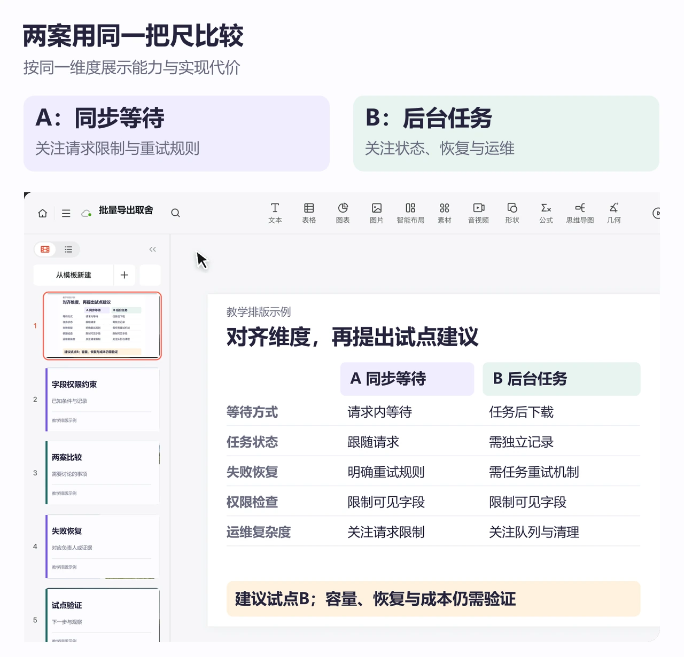684x657 pixels.
Task: Click cell 任务后下载
Action: pyautogui.click(x=522, y=412)
